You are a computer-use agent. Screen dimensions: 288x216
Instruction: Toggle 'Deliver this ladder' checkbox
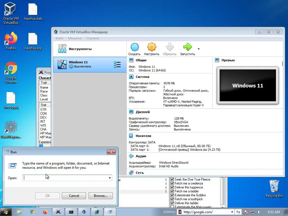(x=172, y=203)
